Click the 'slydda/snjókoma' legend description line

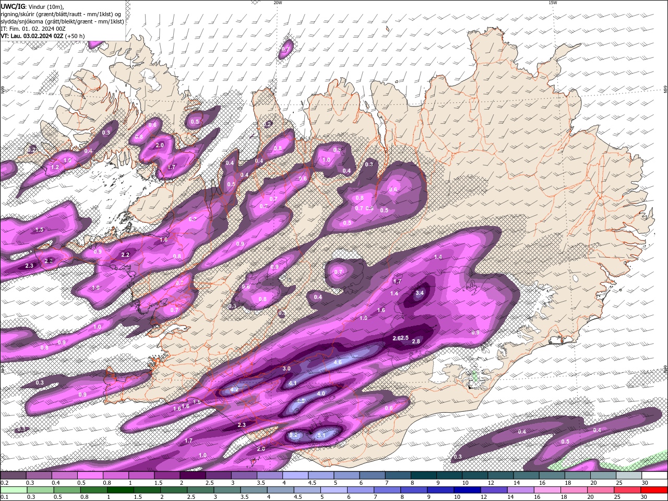pos(62,21)
